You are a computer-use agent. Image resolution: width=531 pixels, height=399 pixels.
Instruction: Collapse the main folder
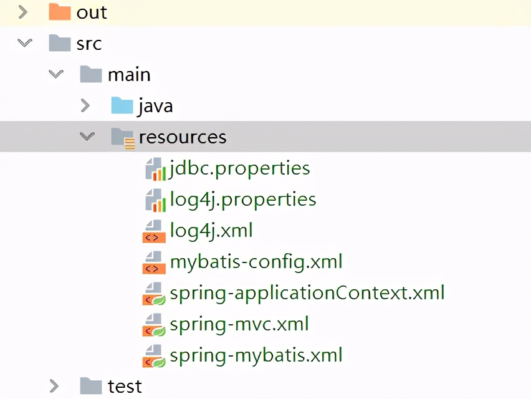(x=56, y=74)
